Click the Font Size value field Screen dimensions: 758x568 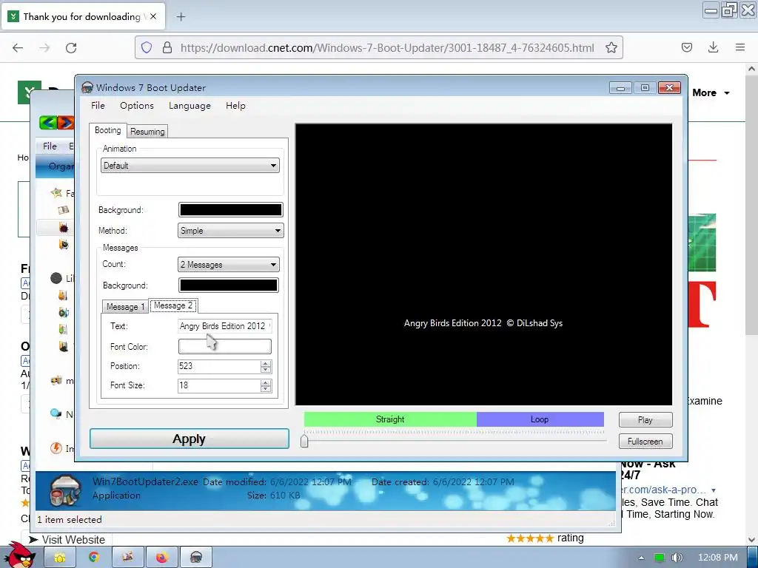(219, 385)
